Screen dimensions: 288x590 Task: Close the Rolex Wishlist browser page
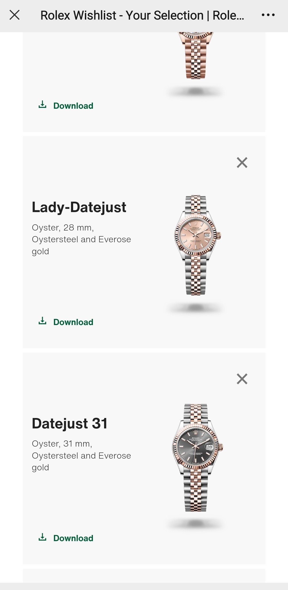[x=15, y=15]
